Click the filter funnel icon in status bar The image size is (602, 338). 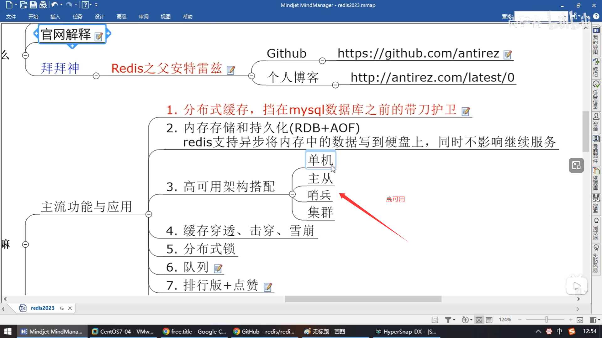pos(448,320)
